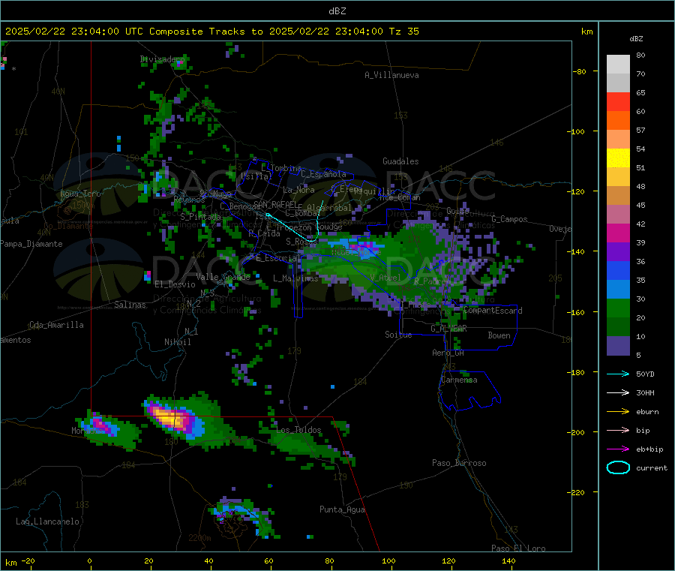Click the 'G_Campos' map label

510,219
